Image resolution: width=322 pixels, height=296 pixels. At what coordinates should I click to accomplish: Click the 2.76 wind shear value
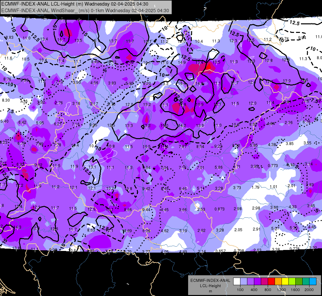[x=59, y=103]
